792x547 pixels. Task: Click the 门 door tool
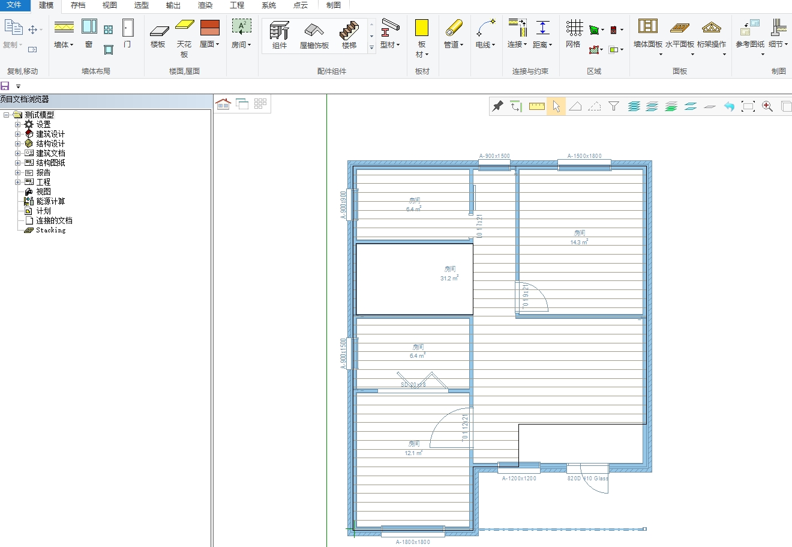pyautogui.click(x=127, y=34)
